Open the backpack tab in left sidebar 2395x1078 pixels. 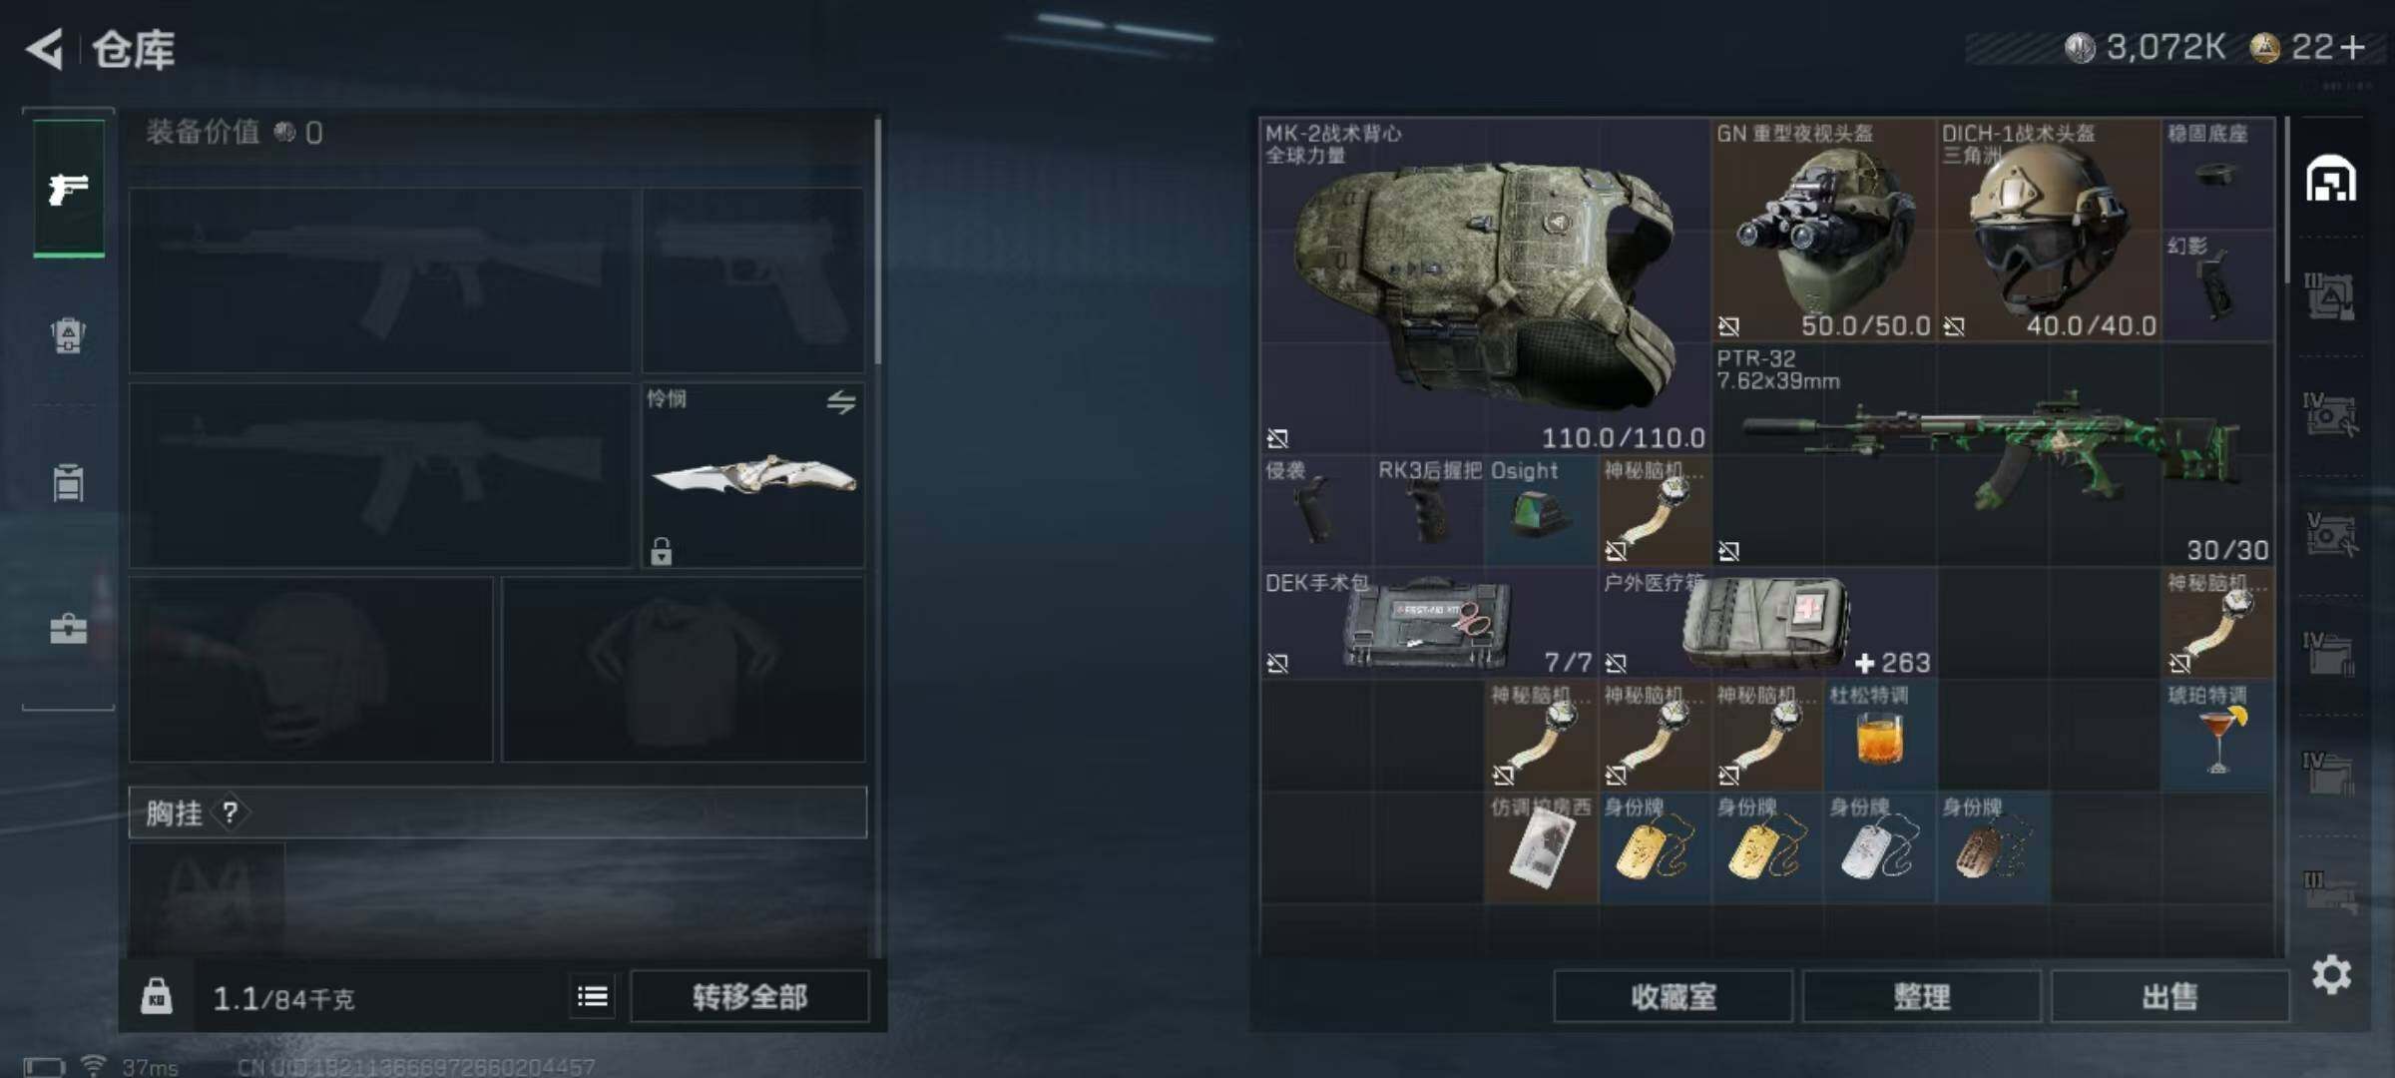[68, 335]
